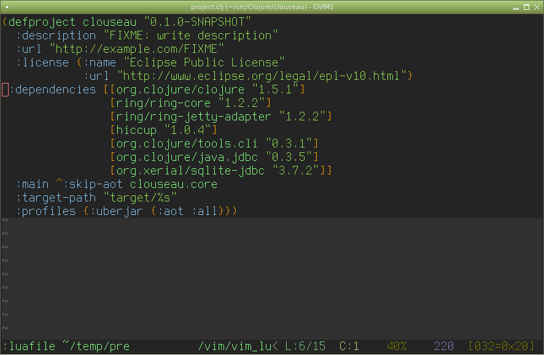Image resolution: width=544 pixels, height=355 pixels.
Task: Click the column indicator 'C:1'
Action: click(x=349, y=346)
